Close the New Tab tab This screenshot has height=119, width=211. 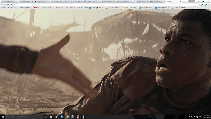(x=181, y=1)
